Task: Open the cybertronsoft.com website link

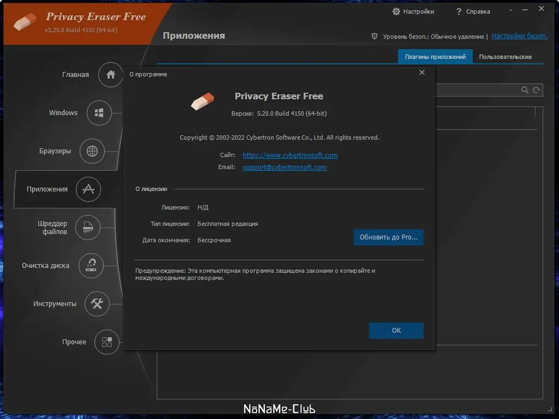Action: 290,155
